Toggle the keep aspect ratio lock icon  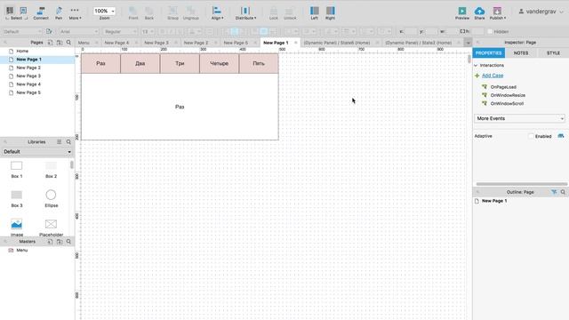coord(462,32)
